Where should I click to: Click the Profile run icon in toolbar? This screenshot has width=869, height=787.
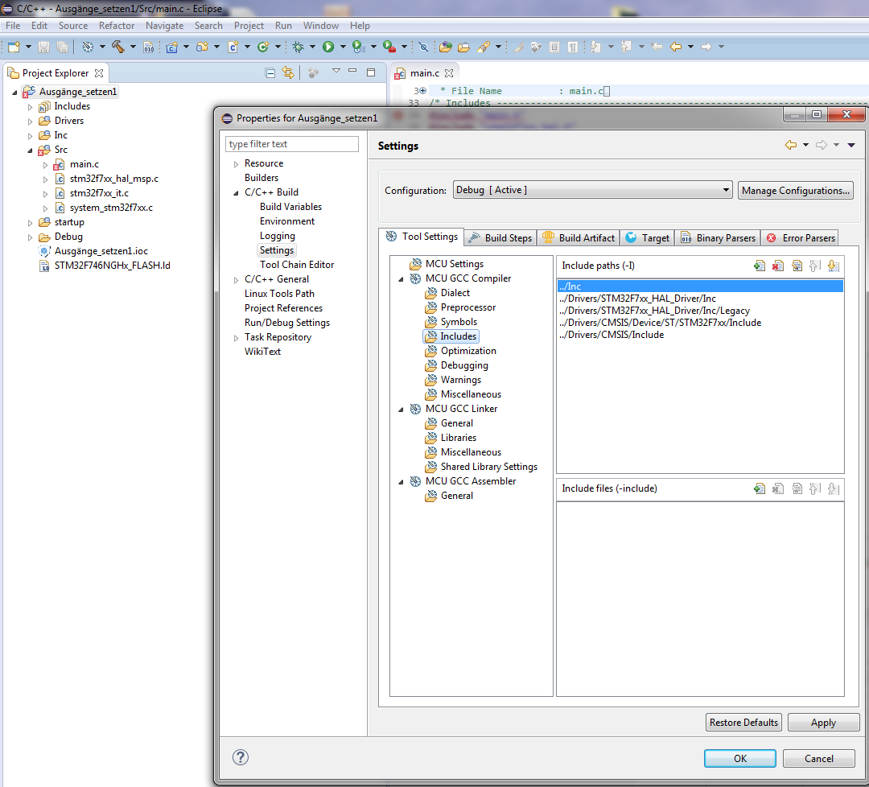[x=358, y=47]
